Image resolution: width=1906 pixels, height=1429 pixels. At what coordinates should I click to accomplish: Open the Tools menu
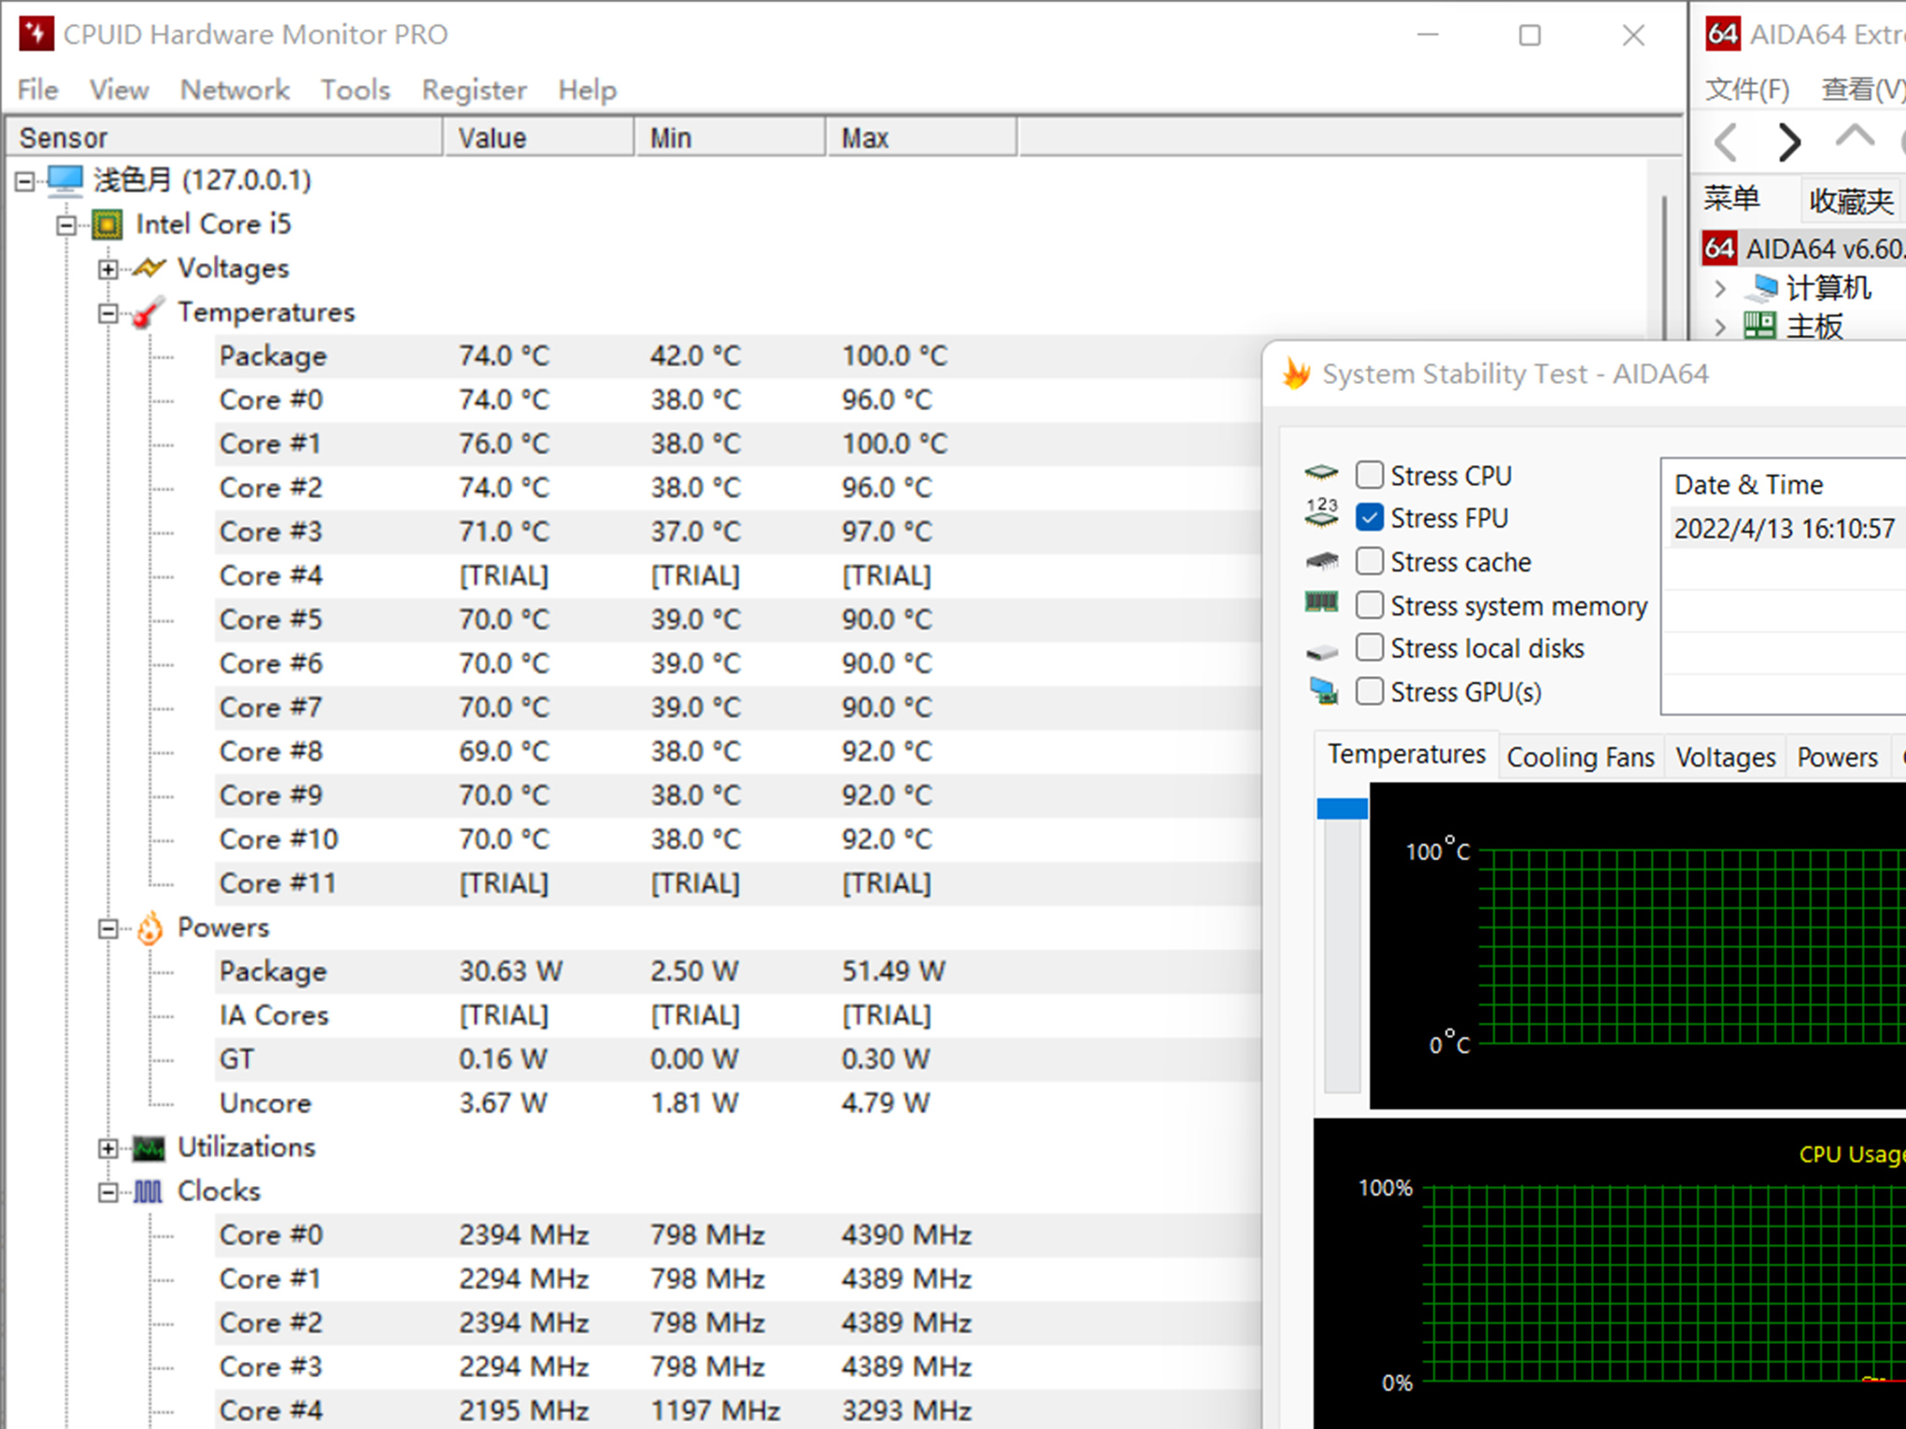coord(355,90)
